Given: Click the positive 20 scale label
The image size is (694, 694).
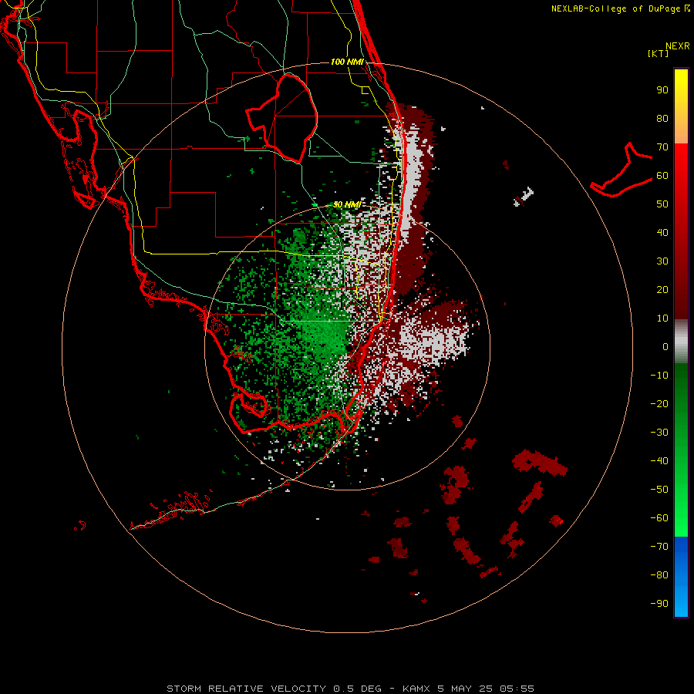Looking at the screenshot, I should (662, 290).
